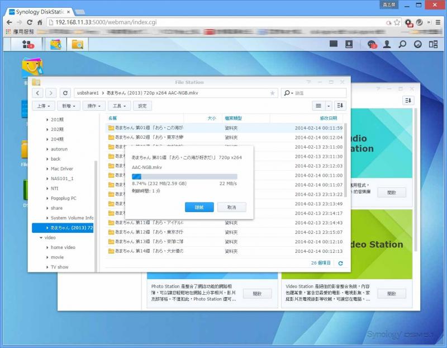Open the 新增 dropdown menu
Screen dimensions: 447x348
pyautogui.click(x=69, y=106)
